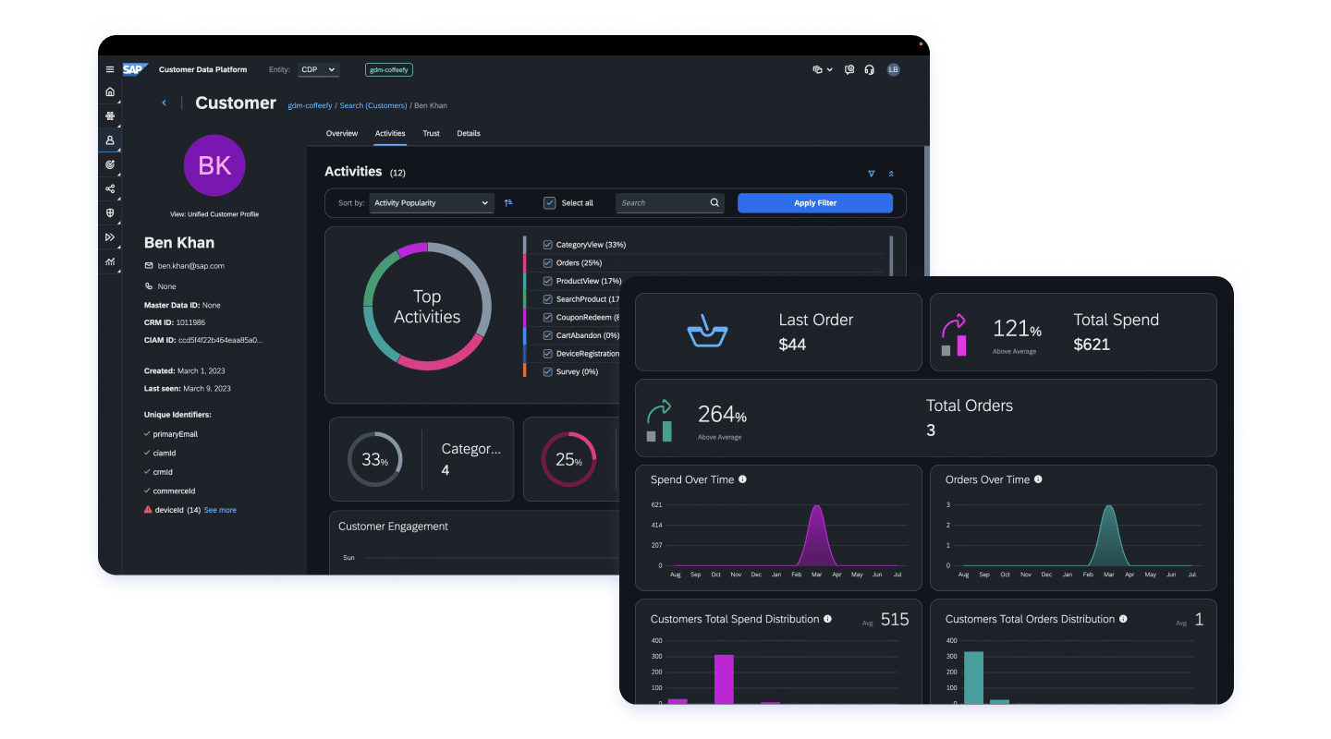1331x739 pixels.
Task: Switch to the Activities tab
Action: [x=390, y=133]
